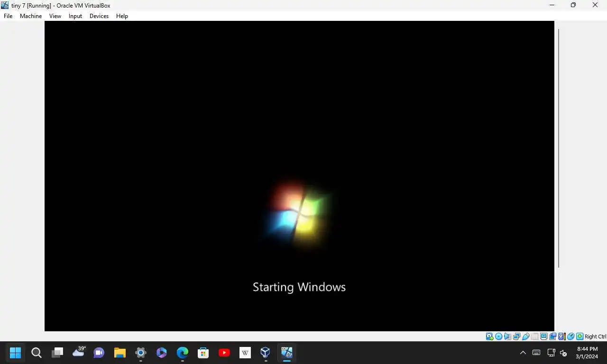Viewport: 607px width, 364px height.
Task: Open Microsoft Edge from the taskbar
Action: (183, 353)
